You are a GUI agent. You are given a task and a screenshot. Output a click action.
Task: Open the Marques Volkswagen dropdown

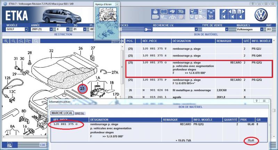(x=262, y=29)
